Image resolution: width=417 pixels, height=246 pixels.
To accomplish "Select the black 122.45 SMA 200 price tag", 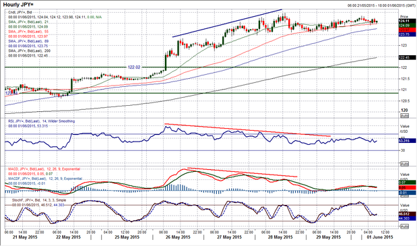I will coord(407,57).
